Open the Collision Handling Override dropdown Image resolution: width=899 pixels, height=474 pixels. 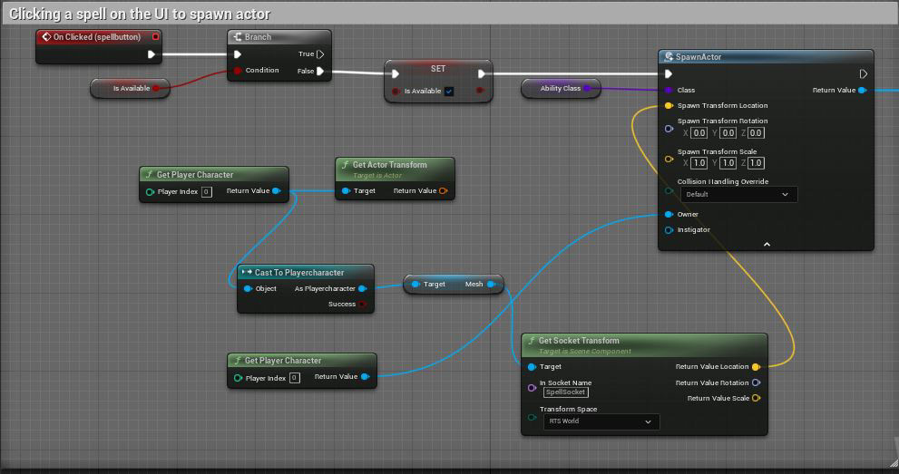[x=738, y=194]
